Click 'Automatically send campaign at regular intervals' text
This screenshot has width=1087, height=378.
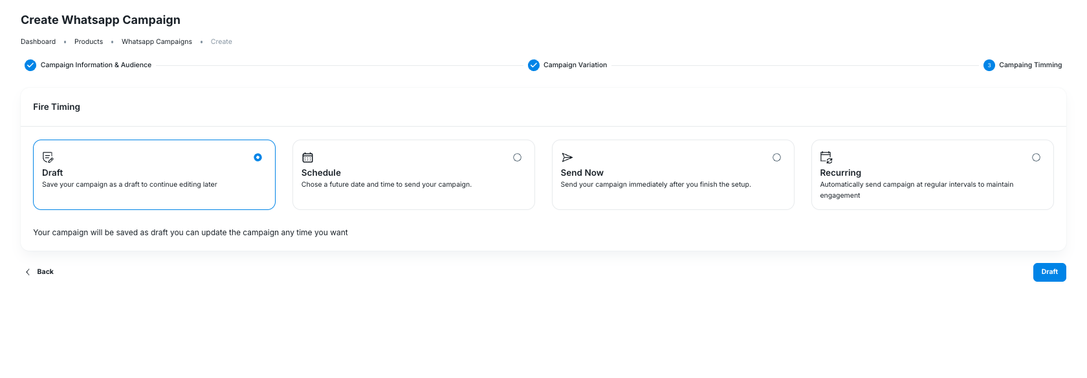(x=917, y=190)
